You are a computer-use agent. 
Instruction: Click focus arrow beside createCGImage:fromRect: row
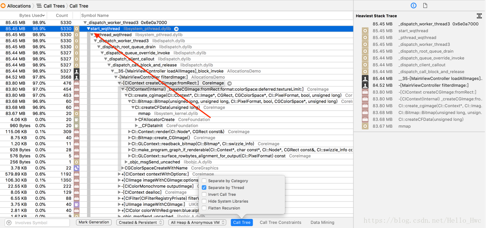coord(229,83)
